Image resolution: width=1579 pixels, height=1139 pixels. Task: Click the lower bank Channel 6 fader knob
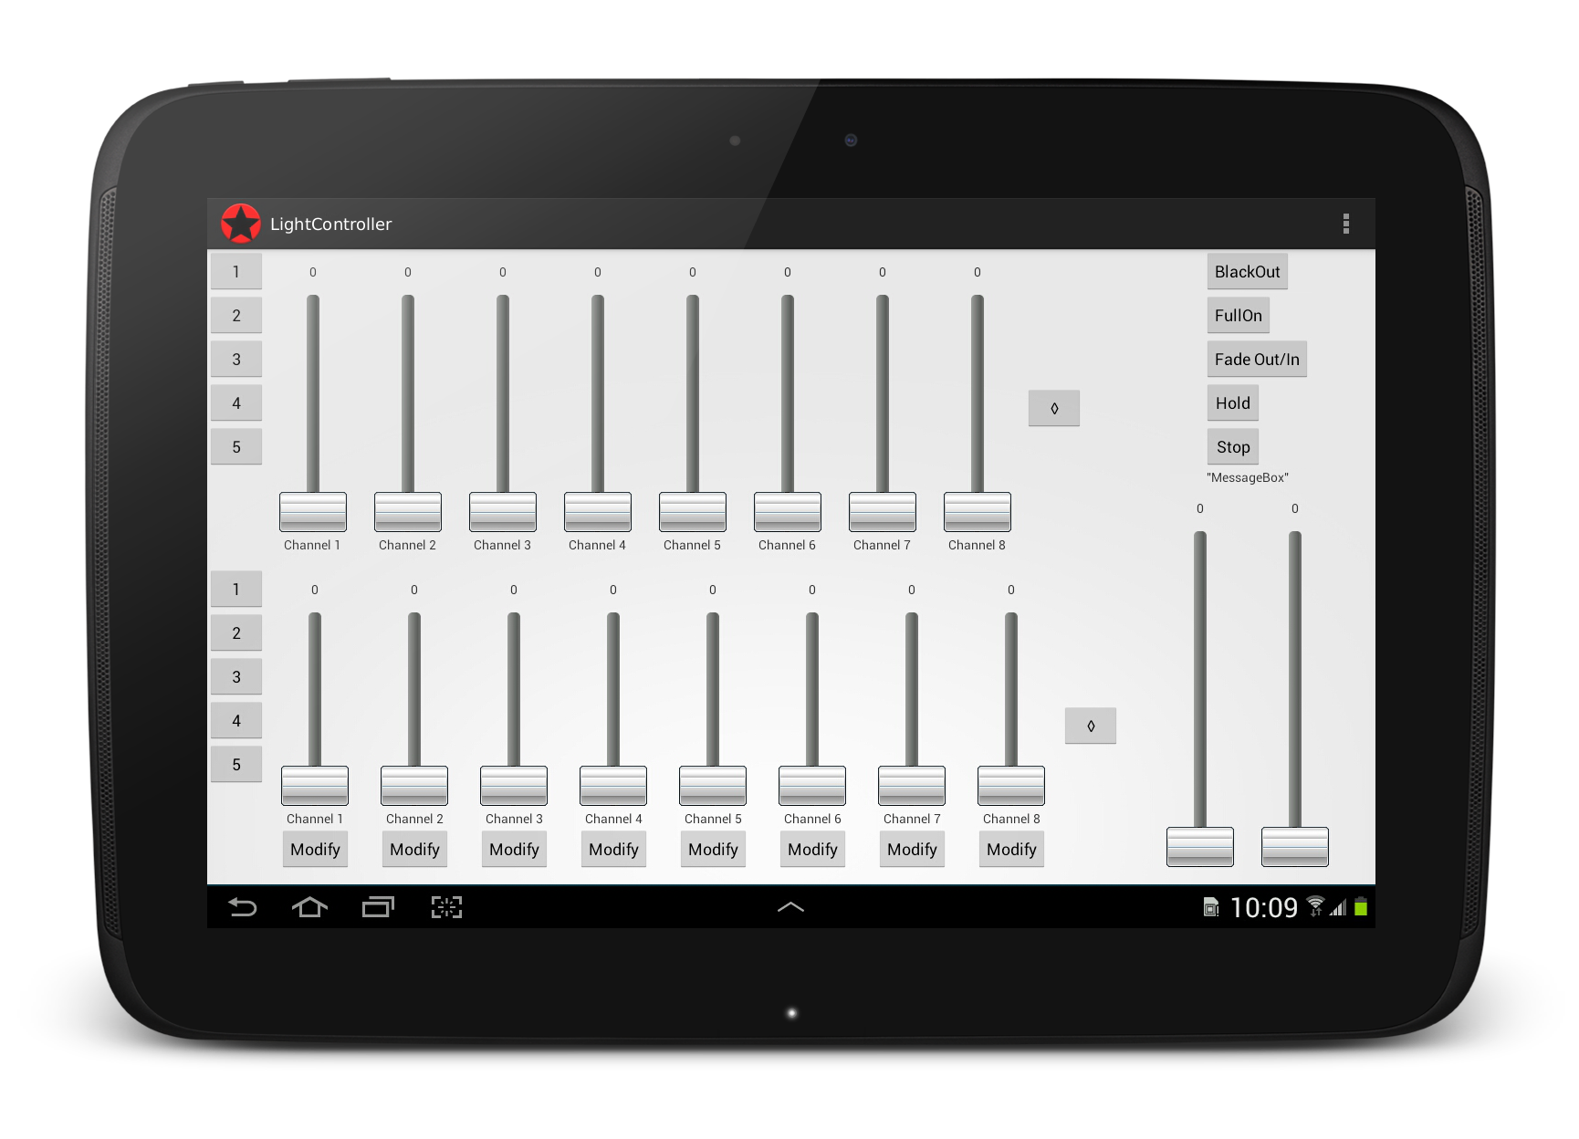coord(812,786)
